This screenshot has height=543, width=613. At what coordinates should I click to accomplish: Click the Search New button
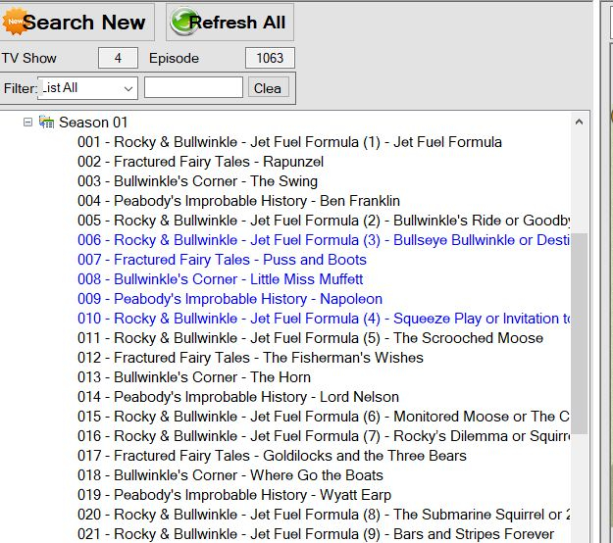78,22
